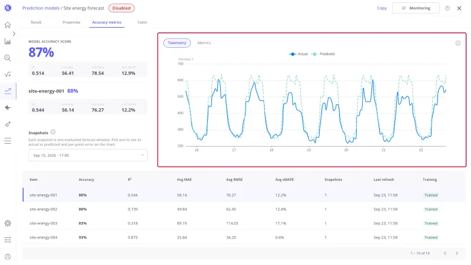Click the 87% model accuracy score
The height and width of the screenshot is (265, 471).
coord(41,52)
